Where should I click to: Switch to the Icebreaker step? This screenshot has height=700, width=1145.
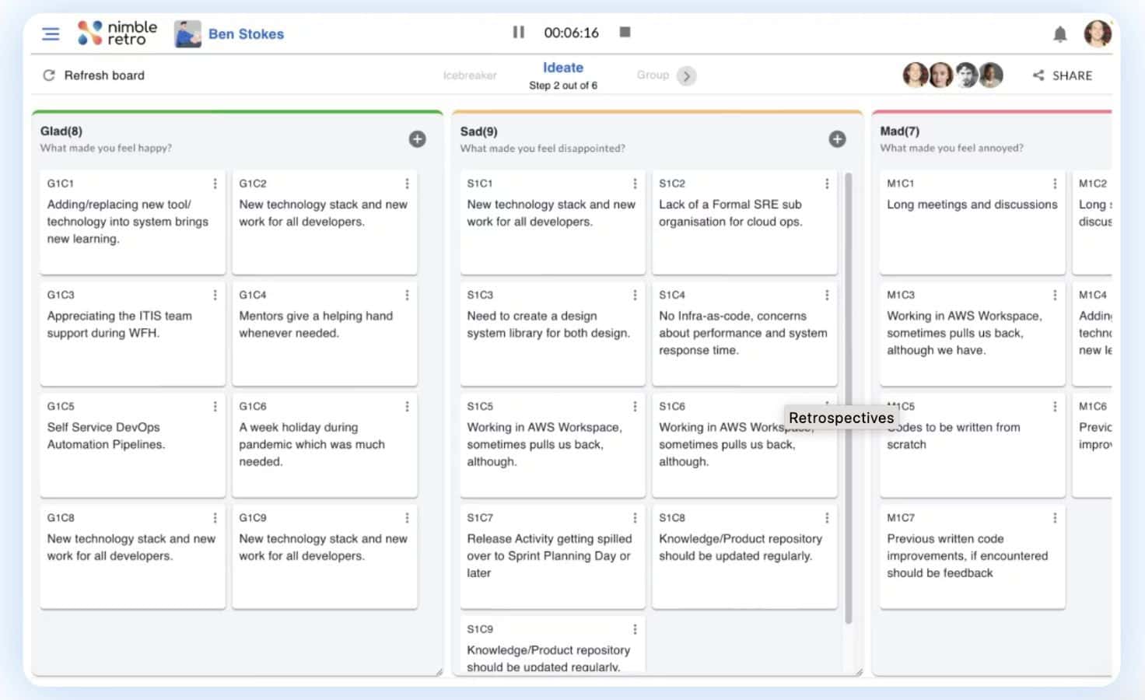click(470, 75)
